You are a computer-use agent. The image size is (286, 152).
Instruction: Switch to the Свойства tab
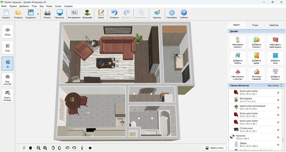273,25
